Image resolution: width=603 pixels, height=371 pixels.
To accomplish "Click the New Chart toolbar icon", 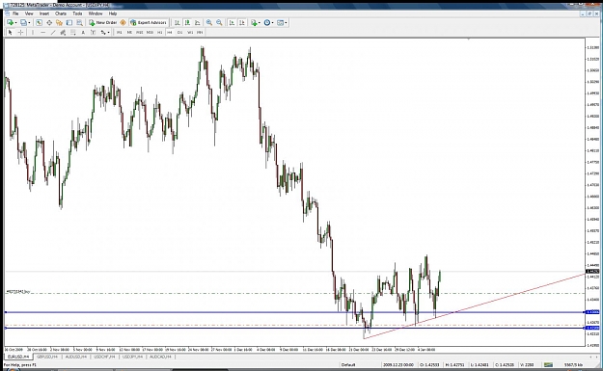I will 10,23.
